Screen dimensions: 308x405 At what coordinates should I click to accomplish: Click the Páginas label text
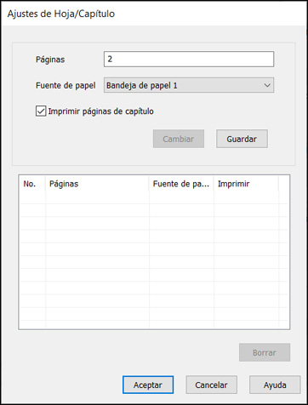(50, 60)
